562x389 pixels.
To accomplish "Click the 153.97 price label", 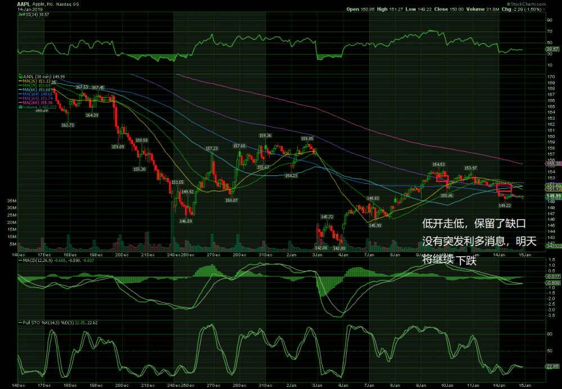I will (470, 168).
